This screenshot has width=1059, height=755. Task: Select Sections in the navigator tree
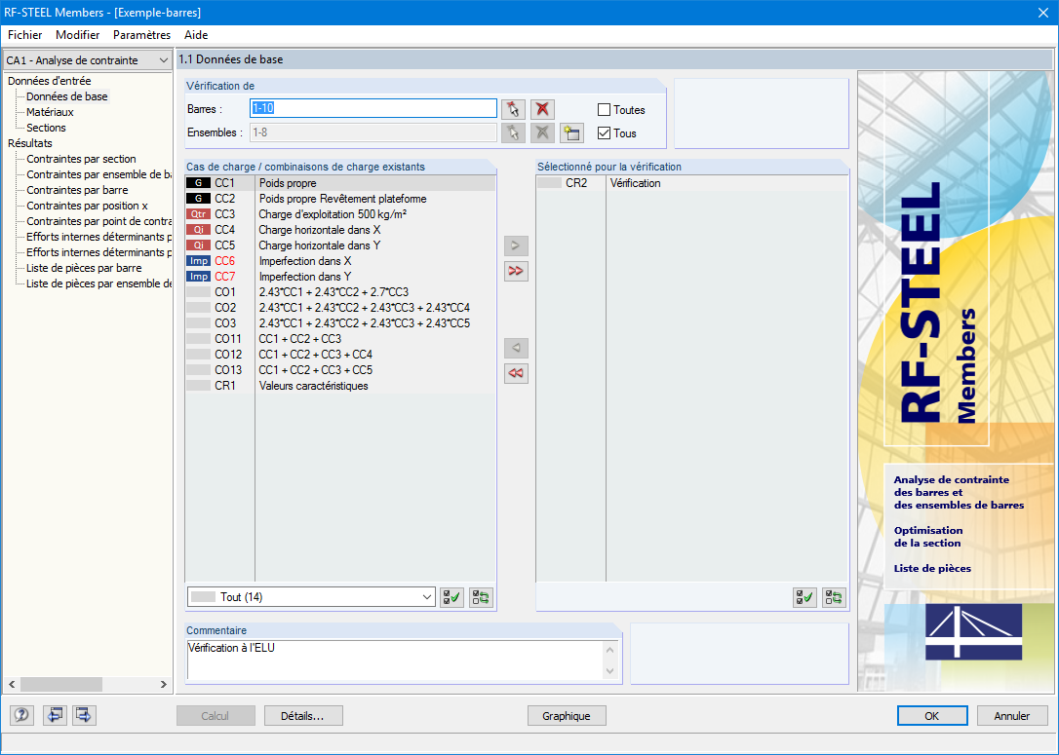pyautogui.click(x=46, y=128)
